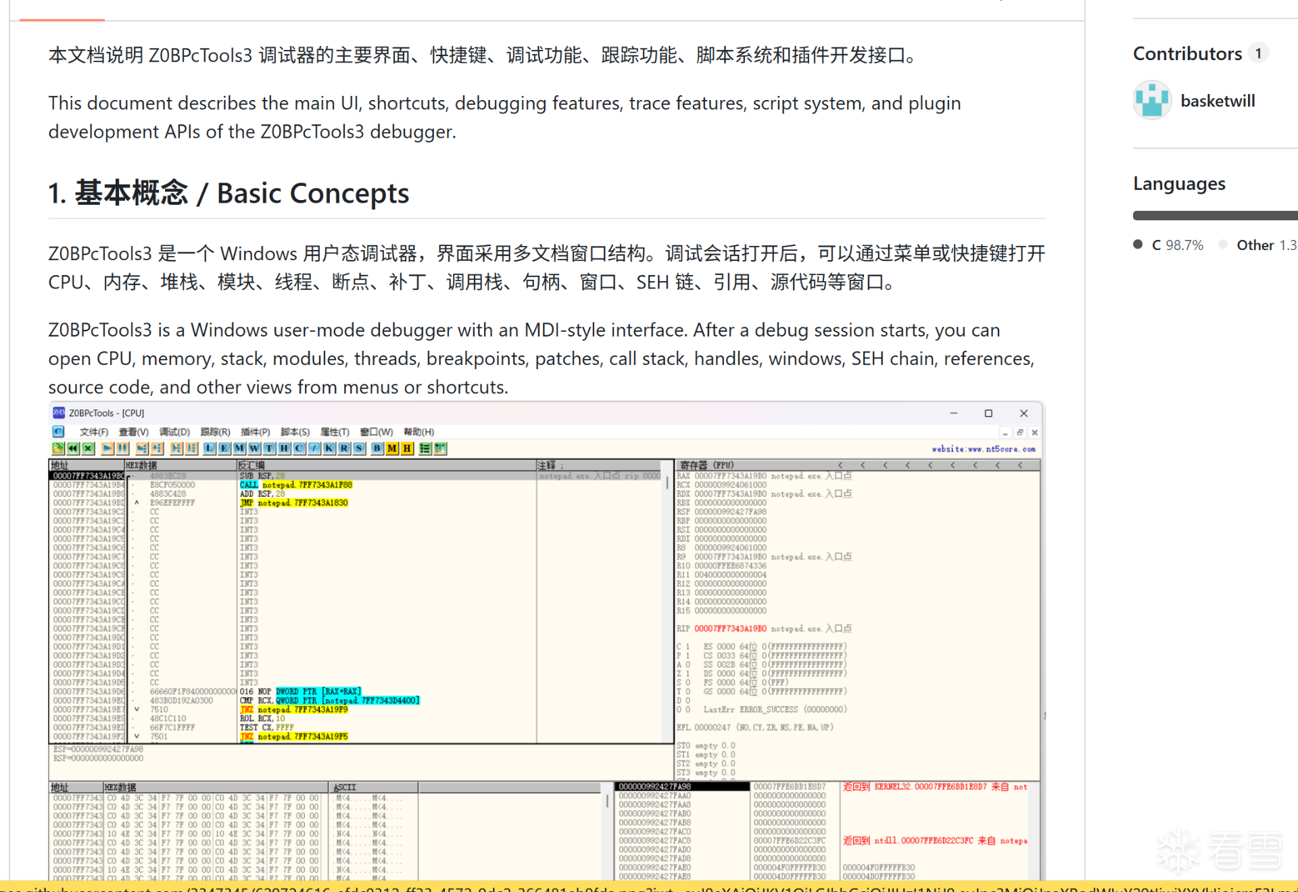
Task: Select the ROL RCX,10 instruction
Action: click(x=263, y=718)
